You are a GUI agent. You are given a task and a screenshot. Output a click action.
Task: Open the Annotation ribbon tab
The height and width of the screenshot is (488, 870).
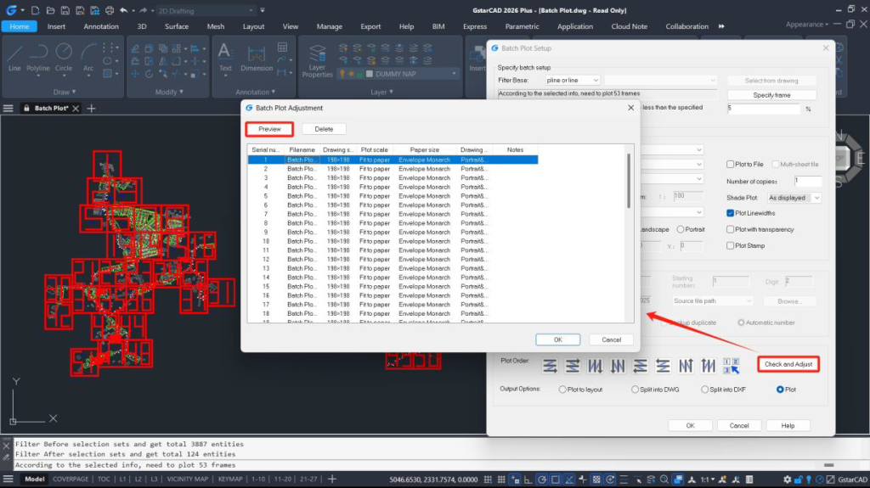tap(101, 26)
